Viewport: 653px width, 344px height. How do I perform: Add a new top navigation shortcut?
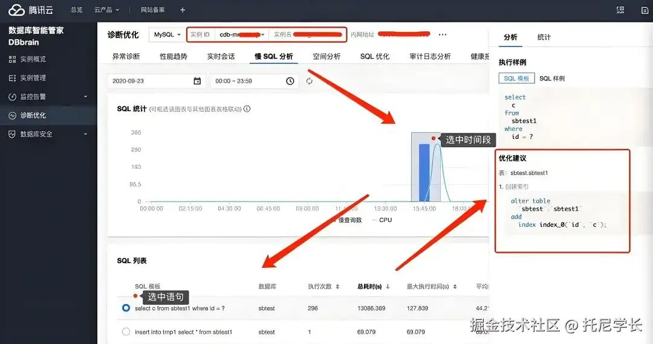(x=183, y=10)
